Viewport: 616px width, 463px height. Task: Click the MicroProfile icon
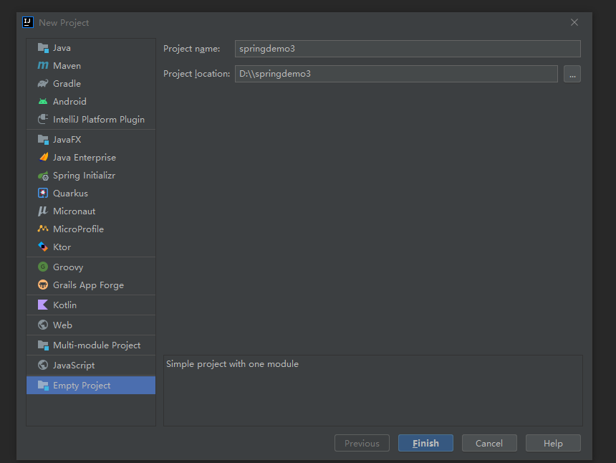click(43, 229)
